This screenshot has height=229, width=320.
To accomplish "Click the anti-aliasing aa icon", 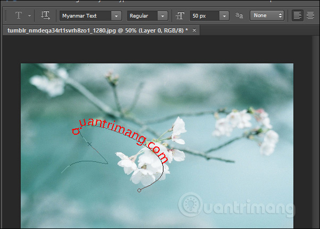I will coord(239,15).
